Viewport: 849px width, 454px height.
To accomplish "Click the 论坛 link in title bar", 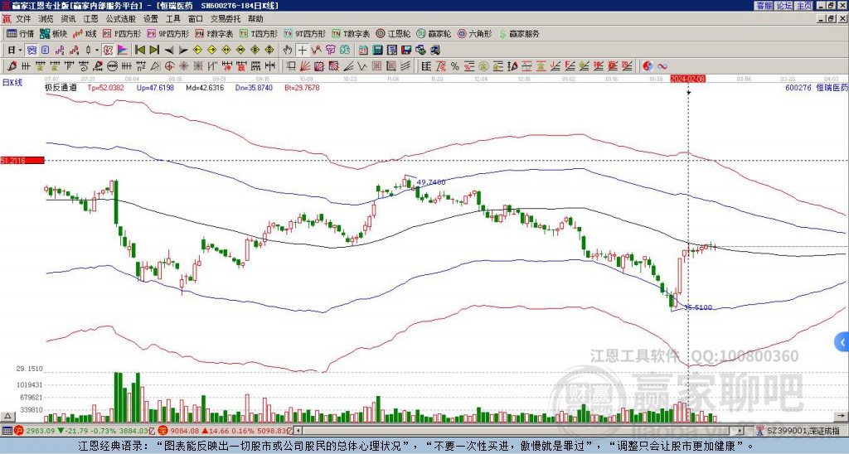I will [784, 6].
